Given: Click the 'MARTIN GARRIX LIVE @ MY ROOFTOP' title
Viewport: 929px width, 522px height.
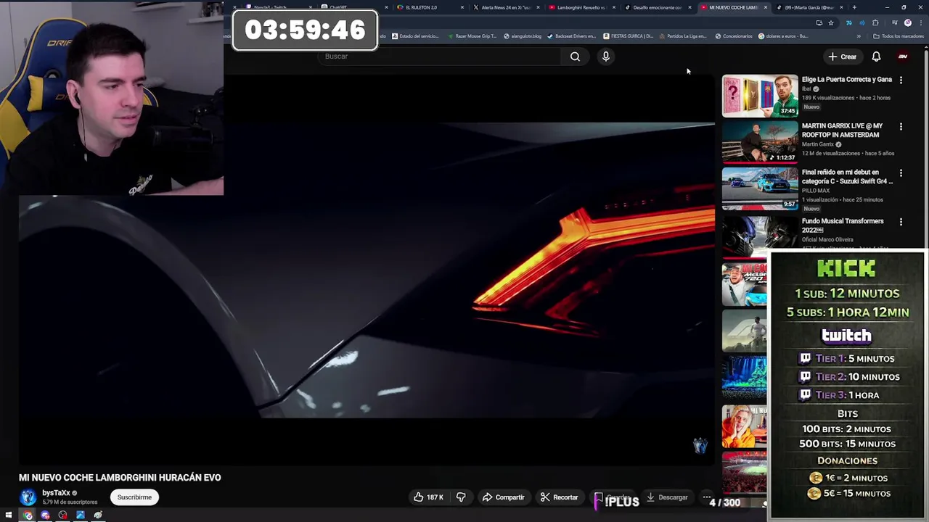Looking at the screenshot, I should click(842, 130).
